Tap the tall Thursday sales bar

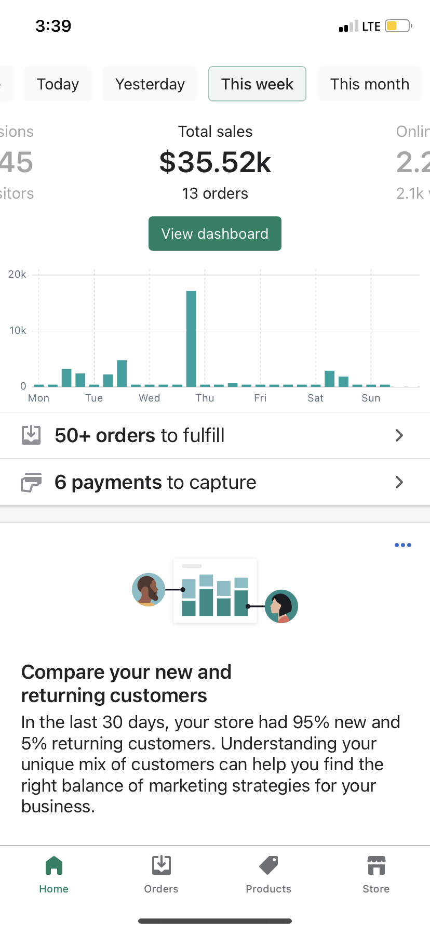coord(191,338)
